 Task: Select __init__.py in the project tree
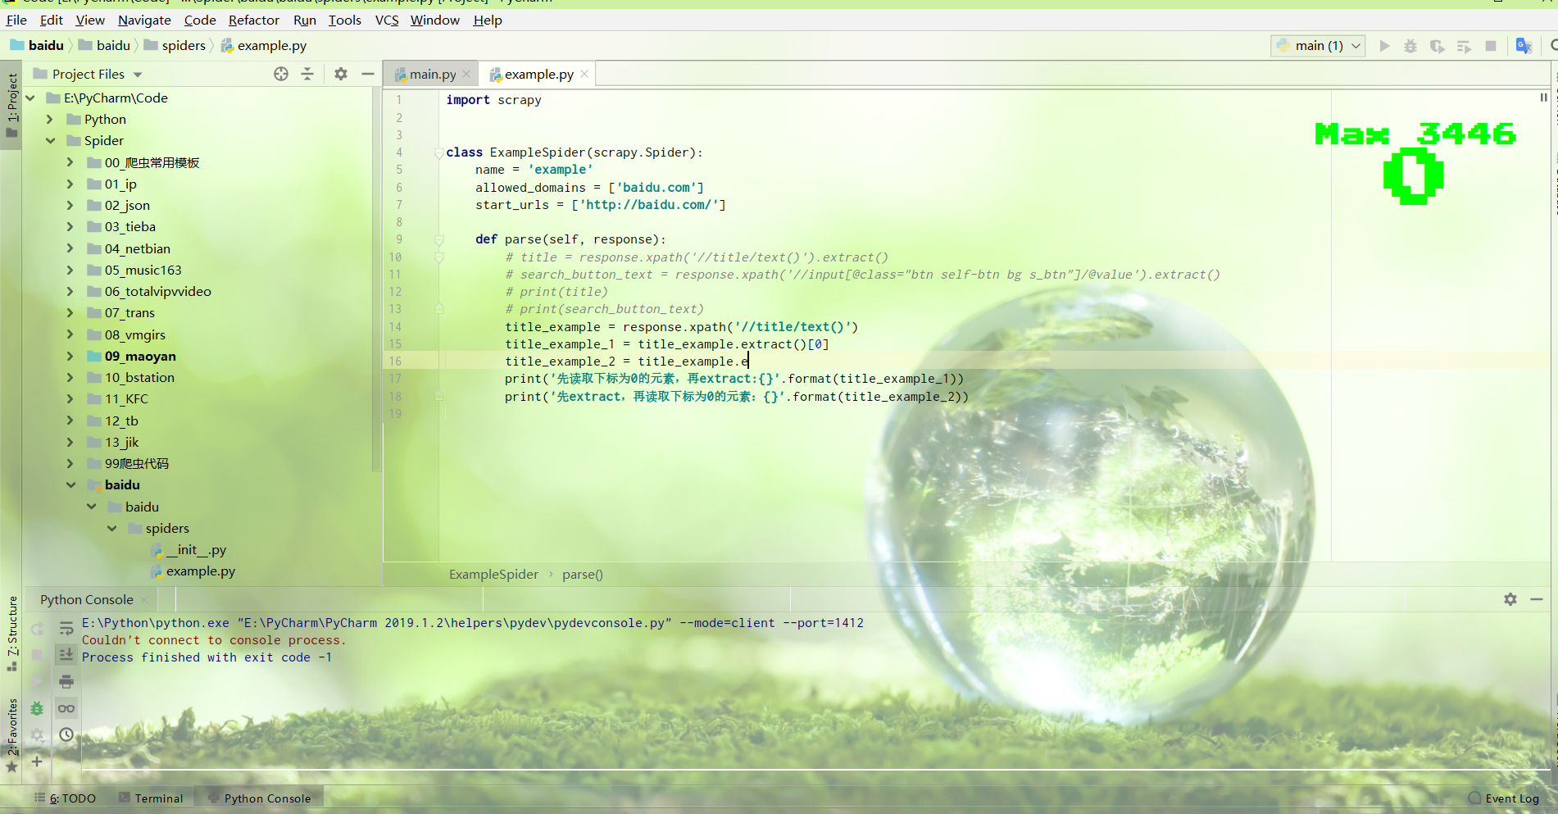click(x=196, y=549)
